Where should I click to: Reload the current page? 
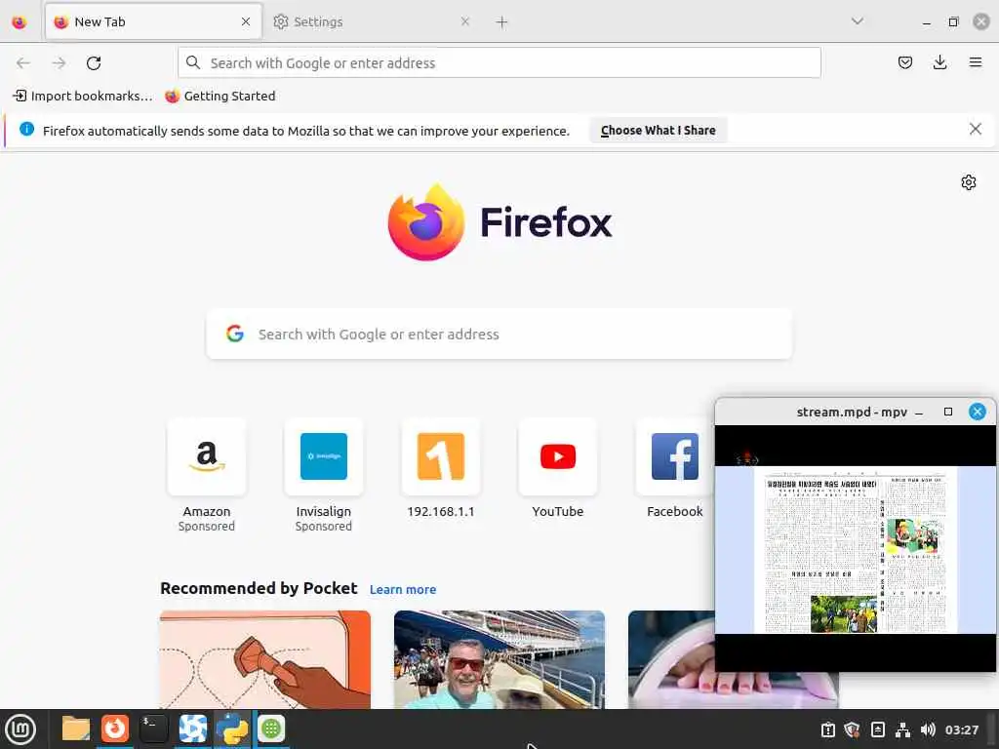[94, 63]
